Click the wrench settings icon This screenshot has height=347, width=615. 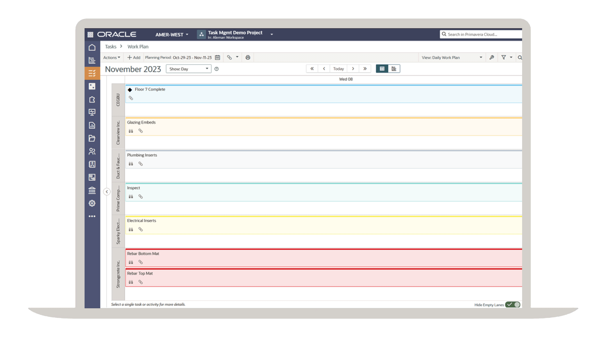coord(492,58)
